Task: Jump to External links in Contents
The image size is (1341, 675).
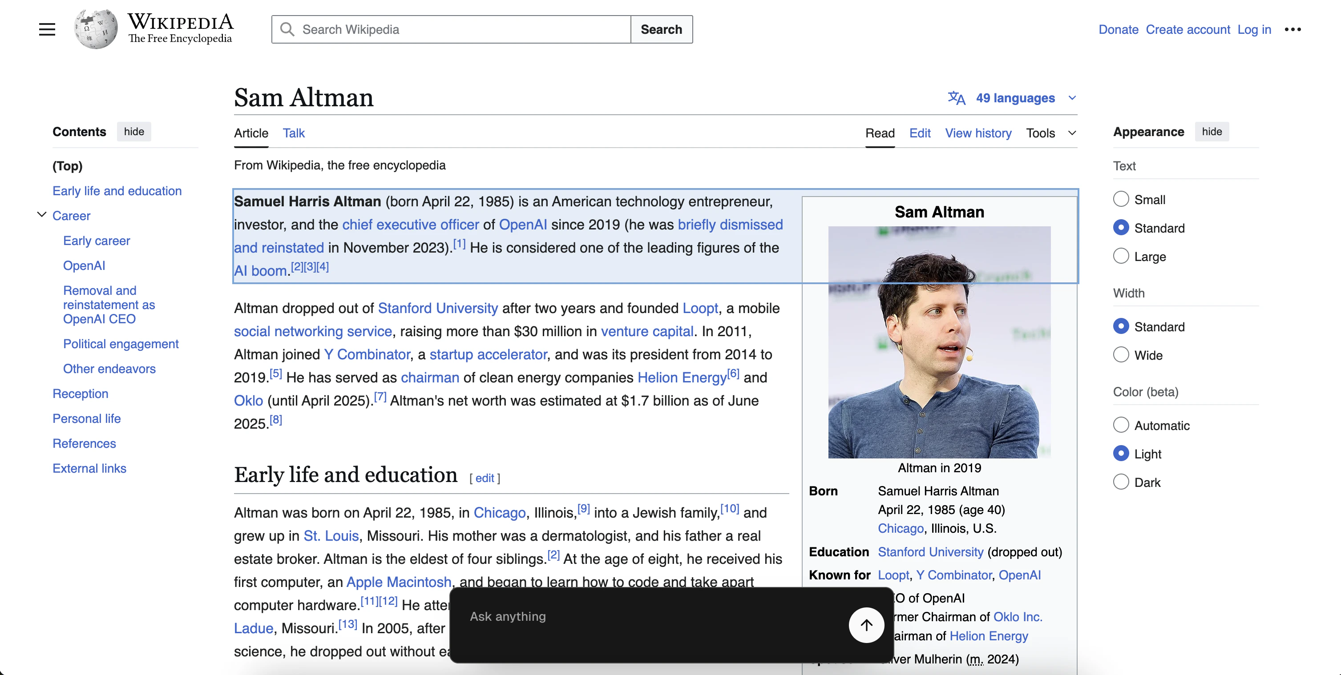Action: 89,469
